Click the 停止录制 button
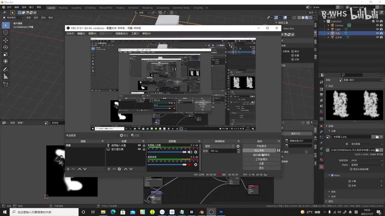385x216 pixels. coord(259,150)
